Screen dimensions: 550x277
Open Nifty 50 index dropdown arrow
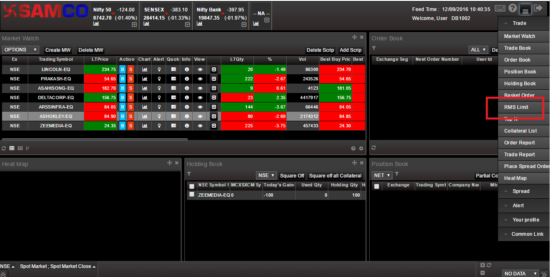[x=134, y=24]
